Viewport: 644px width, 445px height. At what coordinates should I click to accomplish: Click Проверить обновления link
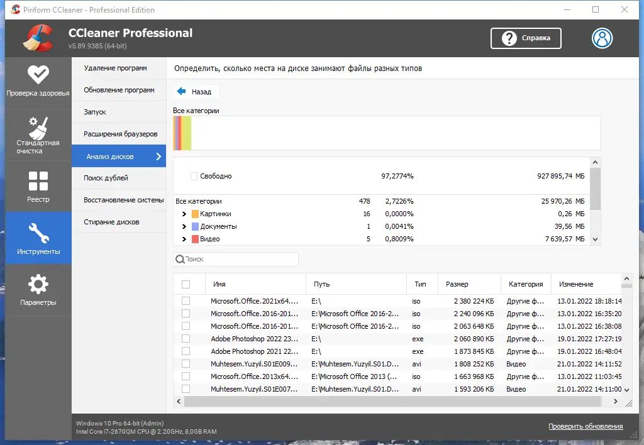pos(586,426)
